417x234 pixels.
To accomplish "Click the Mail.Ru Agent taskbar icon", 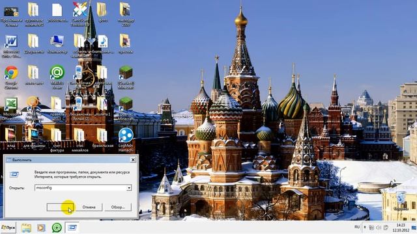I will click(x=57, y=228).
